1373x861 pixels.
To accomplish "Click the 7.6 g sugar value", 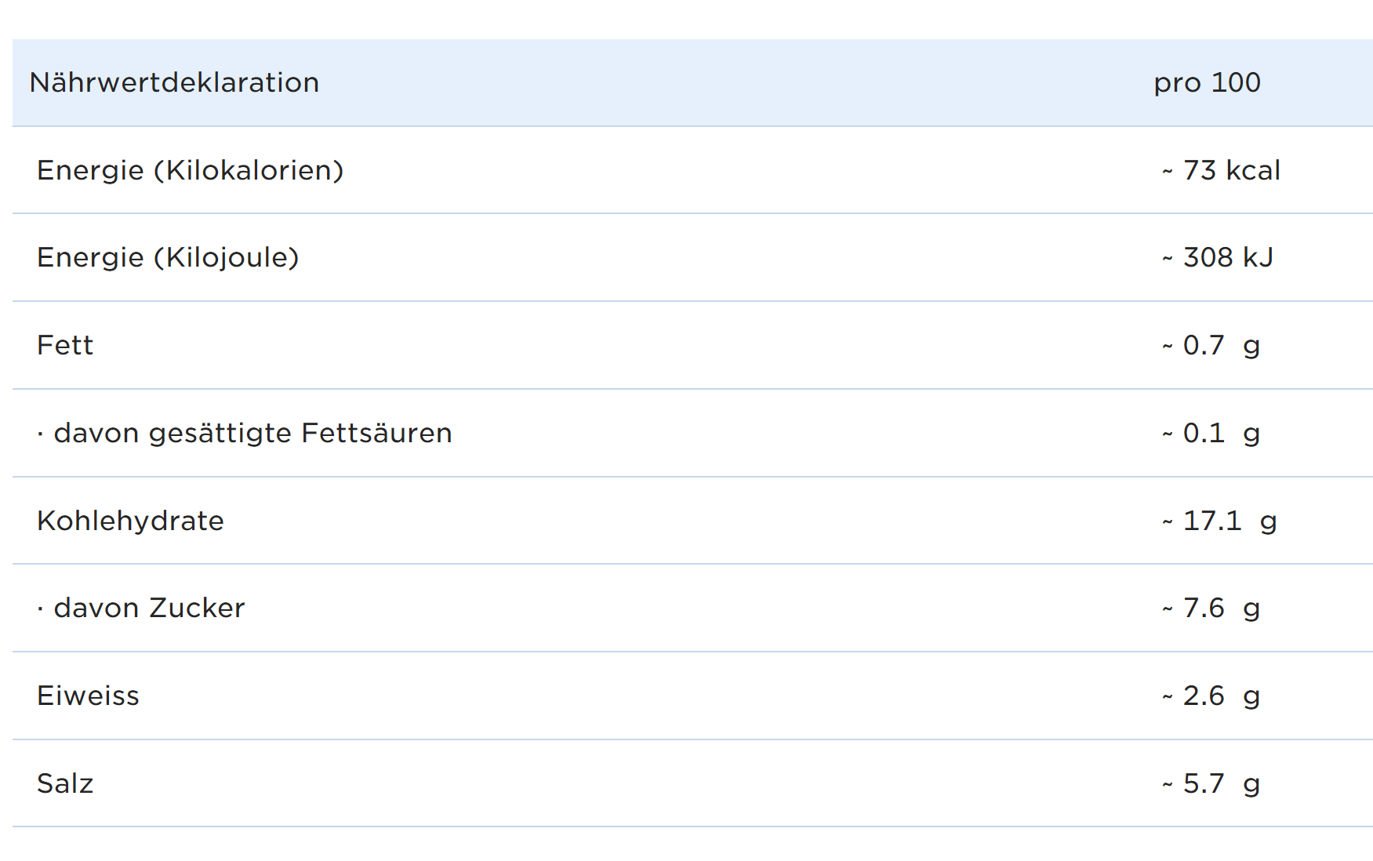I will (x=1221, y=608).
